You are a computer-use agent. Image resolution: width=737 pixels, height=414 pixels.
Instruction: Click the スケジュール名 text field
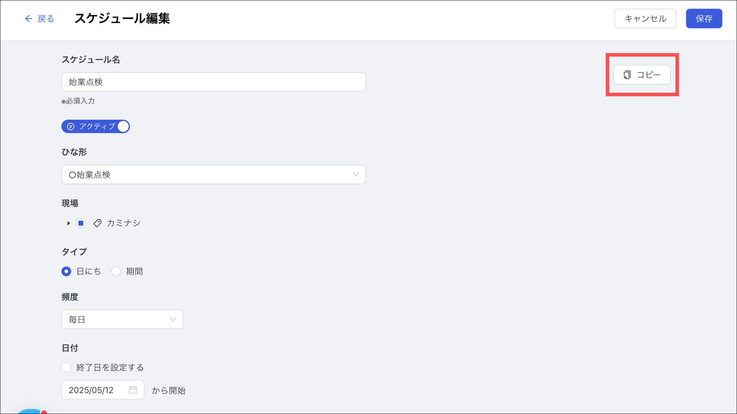coord(213,82)
